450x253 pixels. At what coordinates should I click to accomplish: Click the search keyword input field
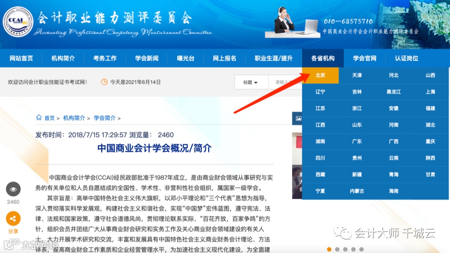point(285,82)
